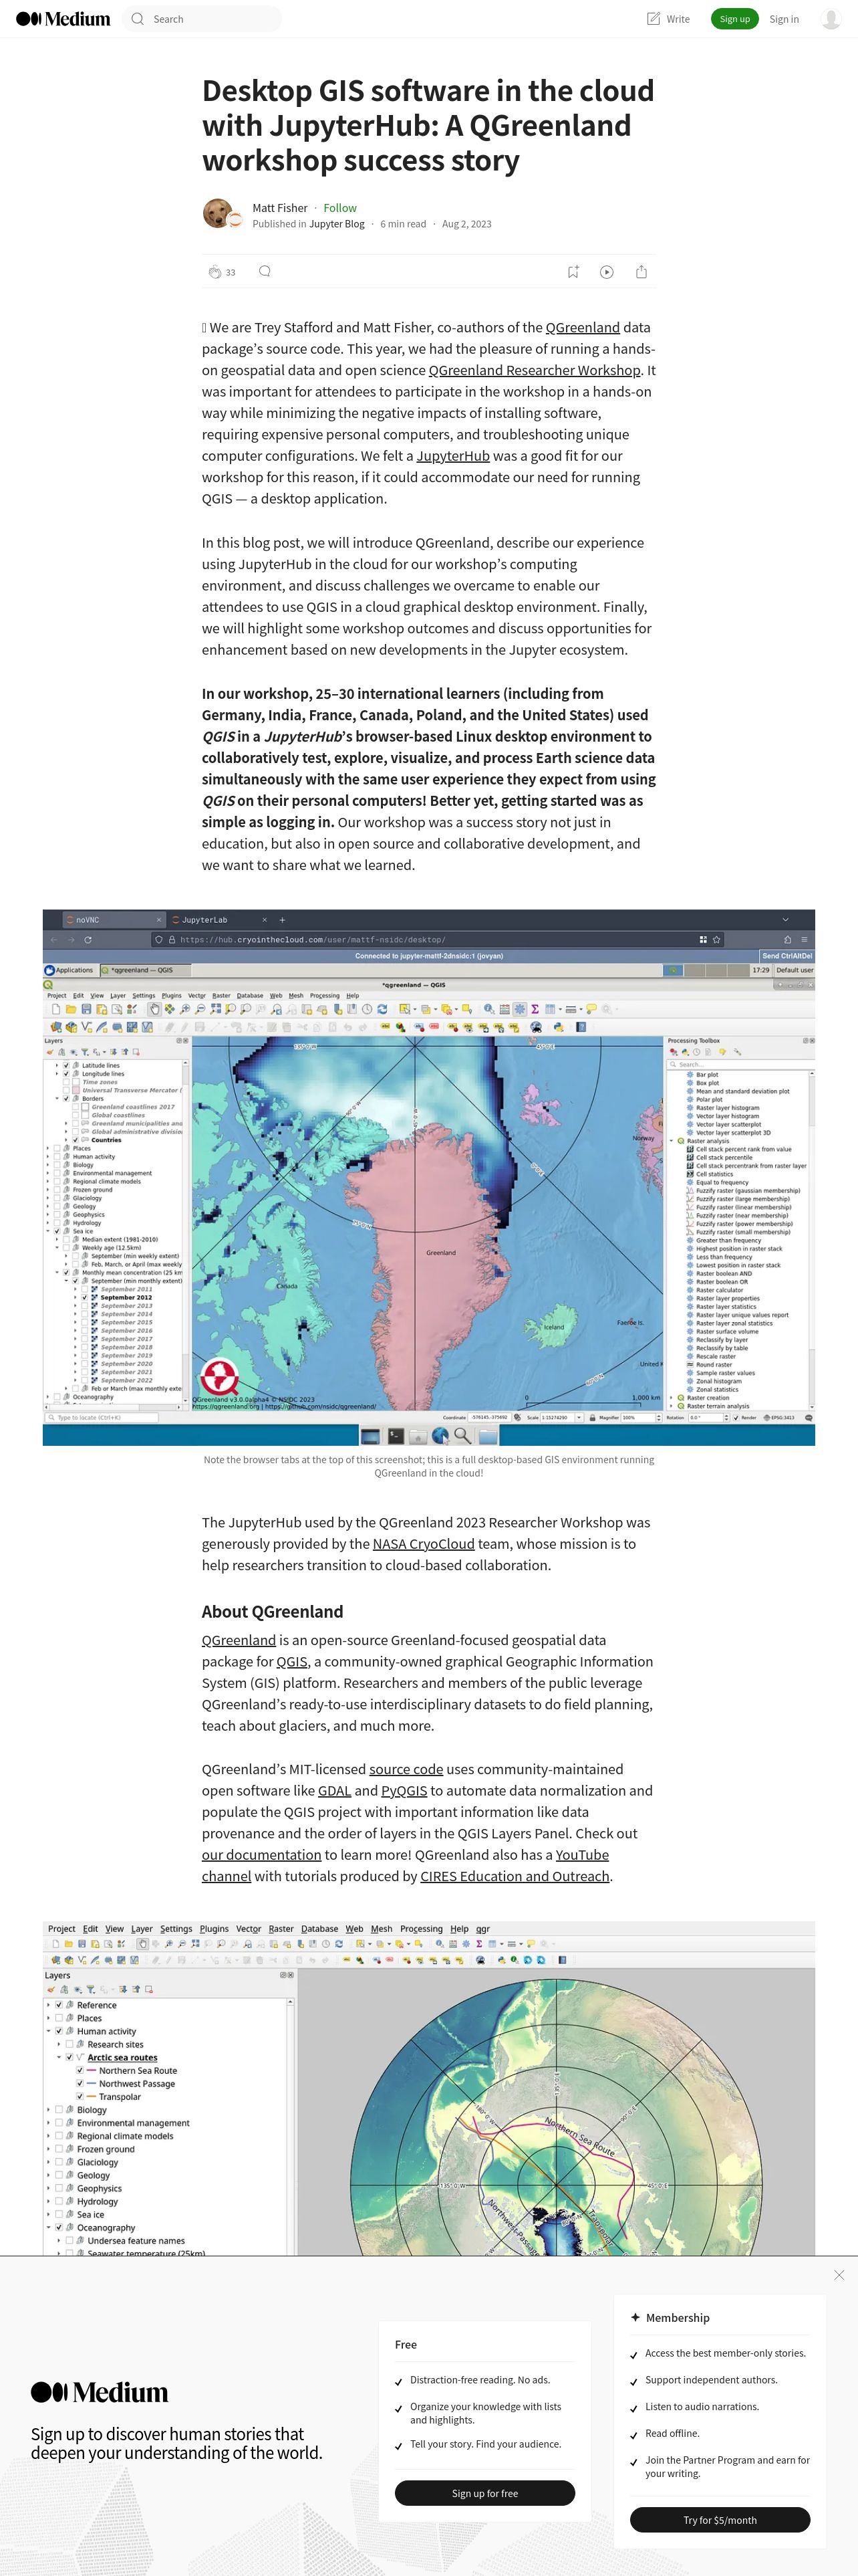Open the Plugins menu in second QGIS screenshot
The width and height of the screenshot is (858, 2576).
214,1929
